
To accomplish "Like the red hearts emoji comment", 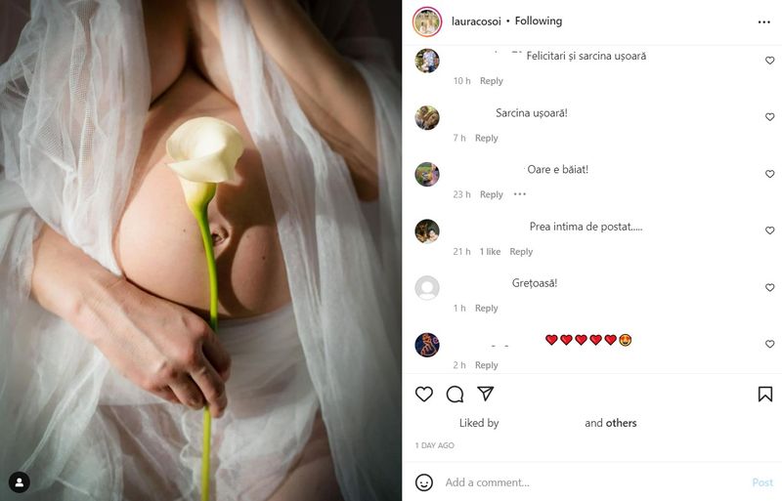I will [769, 344].
